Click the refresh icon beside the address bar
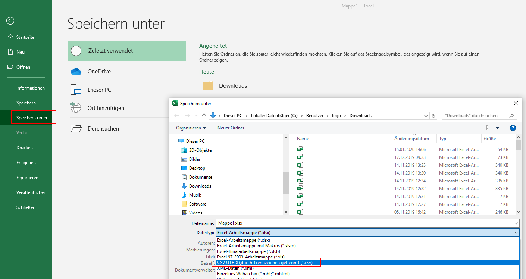This screenshot has width=526, height=279. pos(433,116)
